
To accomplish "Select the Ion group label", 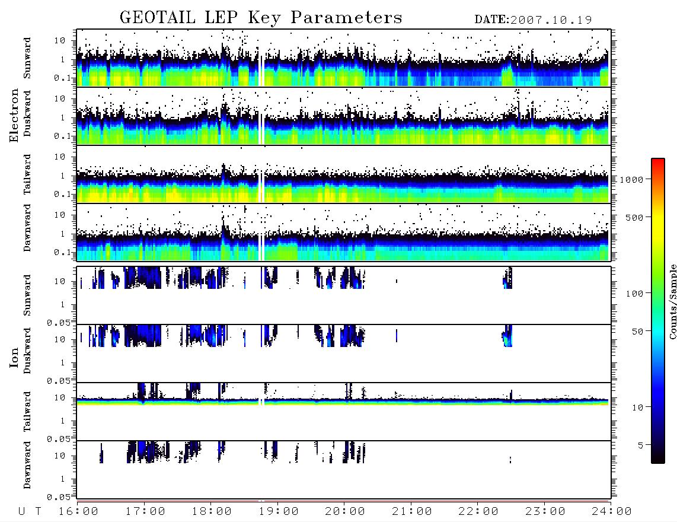I will (14, 357).
